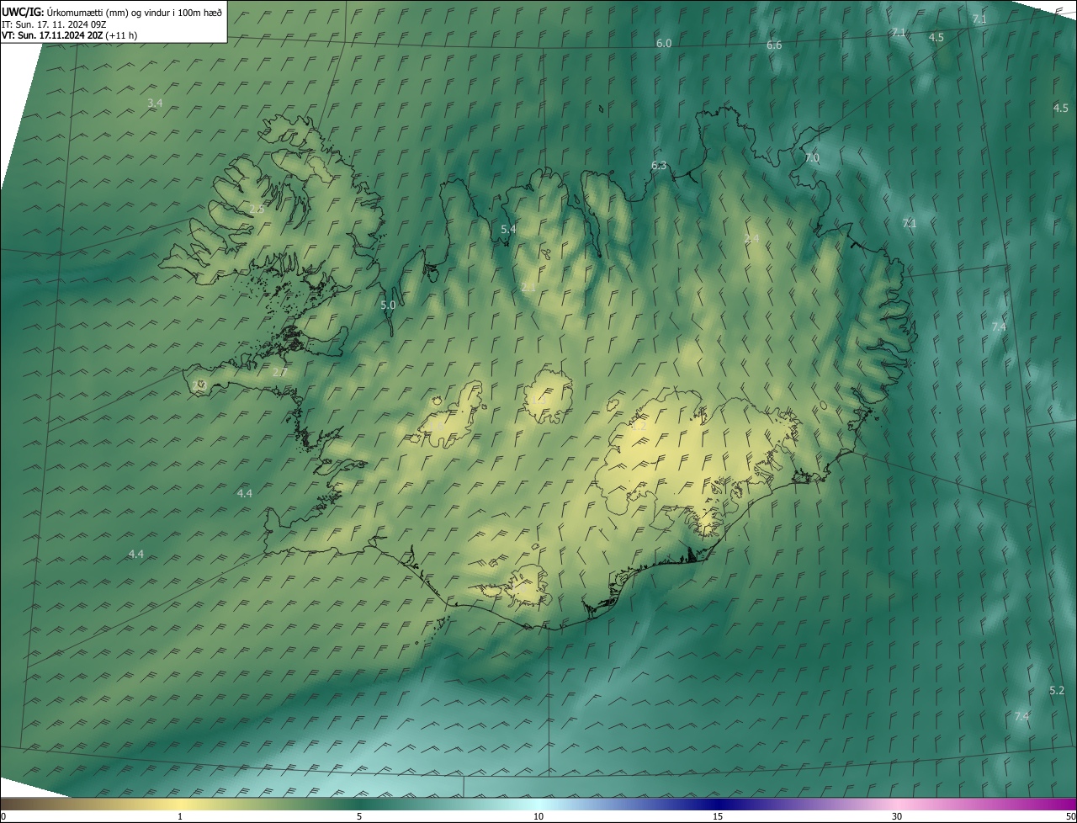Click the 7.4 value next to 5.2
Viewport: 1077px width, 823px height.
(x=1021, y=716)
